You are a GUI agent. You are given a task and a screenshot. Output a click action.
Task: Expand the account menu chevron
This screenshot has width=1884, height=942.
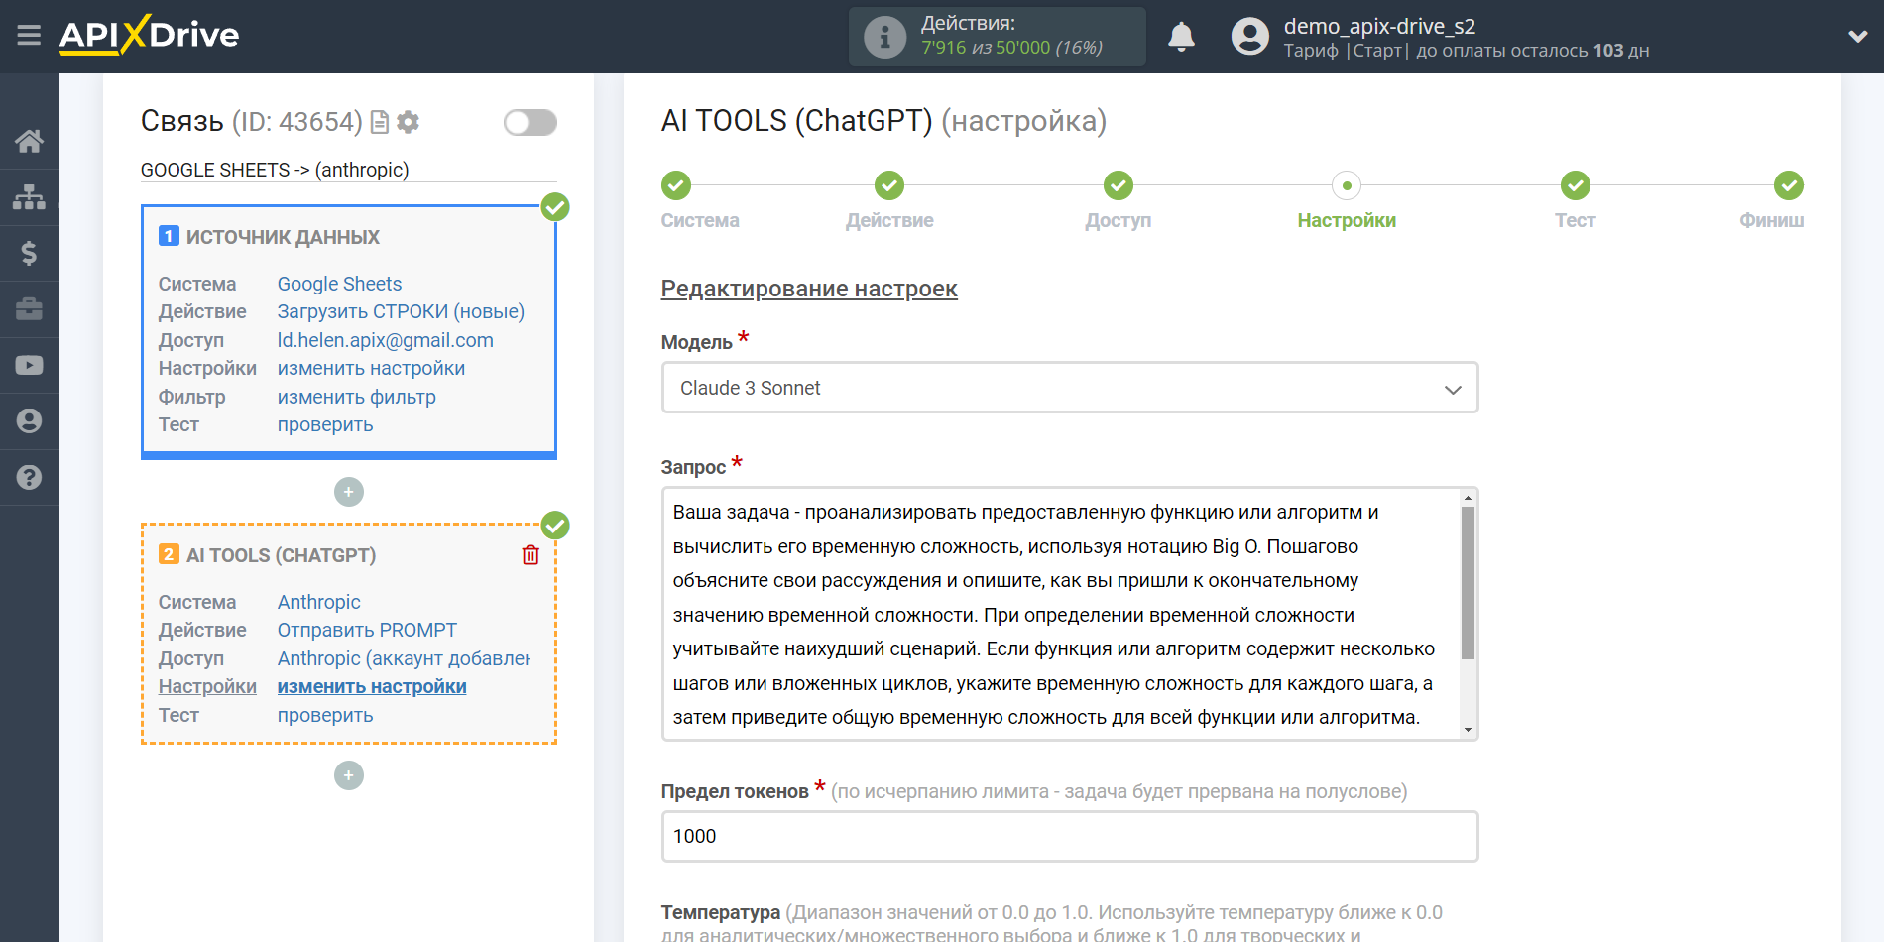pyautogui.click(x=1857, y=37)
